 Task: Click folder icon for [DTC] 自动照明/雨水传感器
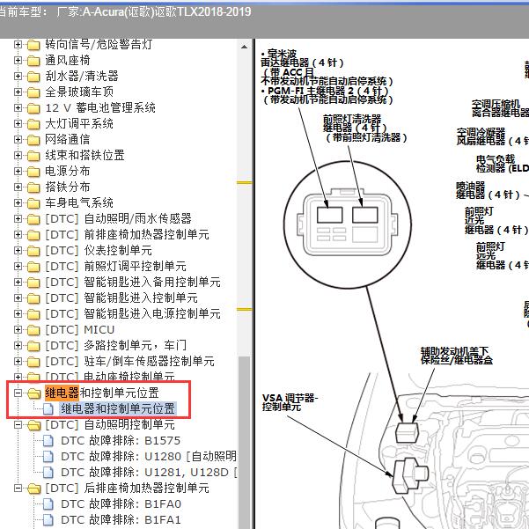[x=33, y=219]
